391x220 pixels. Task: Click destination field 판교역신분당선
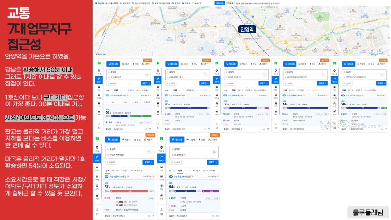click(129, 155)
